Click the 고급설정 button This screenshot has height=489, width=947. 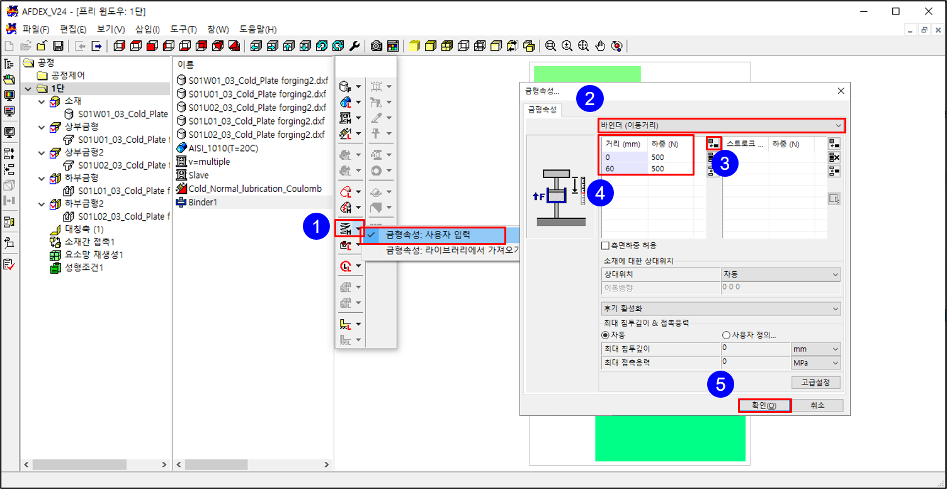pyautogui.click(x=815, y=383)
